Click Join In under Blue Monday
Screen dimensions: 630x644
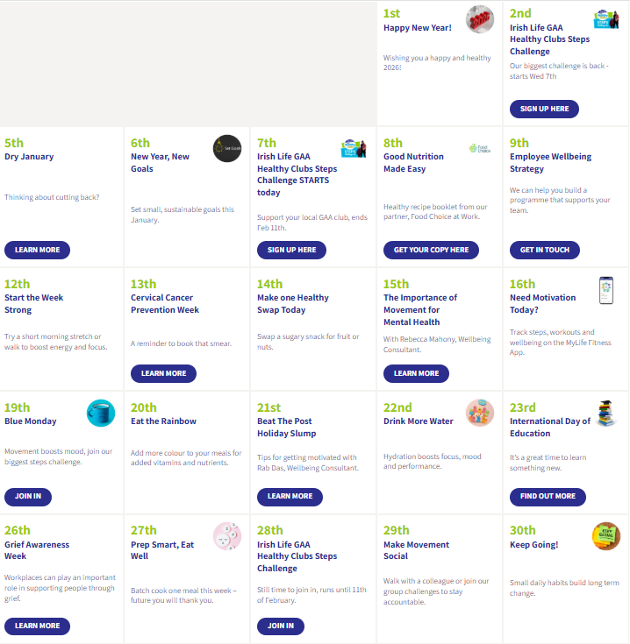click(x=28, y=497)
